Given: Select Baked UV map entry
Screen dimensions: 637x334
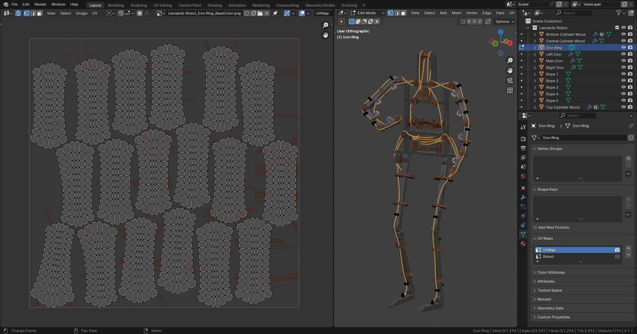Looking at the screenshot, I should [577, 257].
